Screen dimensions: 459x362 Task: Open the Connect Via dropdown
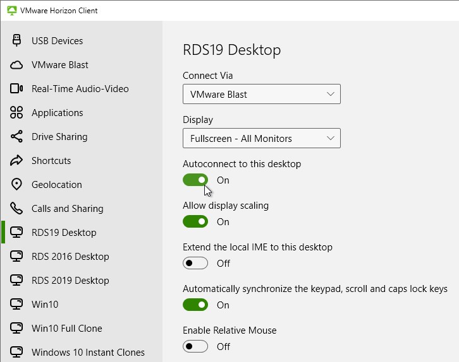[261, 94]
